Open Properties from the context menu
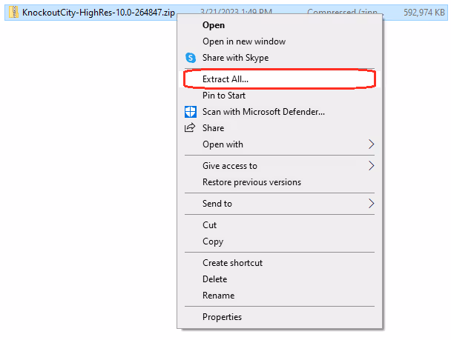The image size is (451, 340). coord(280,317)
